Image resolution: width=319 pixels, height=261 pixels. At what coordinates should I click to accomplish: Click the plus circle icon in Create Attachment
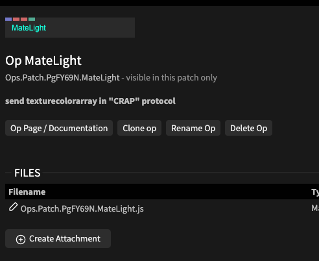pos(21,240)
